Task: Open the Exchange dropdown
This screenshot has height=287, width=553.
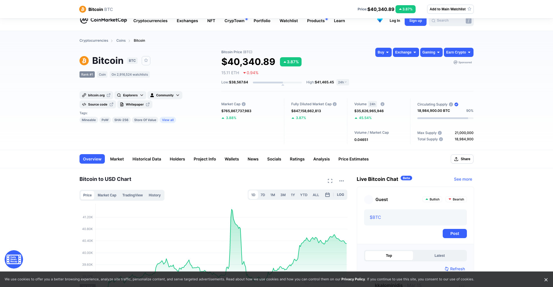Action: (406, 52)
